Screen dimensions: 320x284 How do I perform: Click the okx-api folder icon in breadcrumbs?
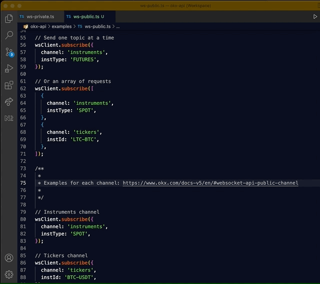click(x=25, y=26)
